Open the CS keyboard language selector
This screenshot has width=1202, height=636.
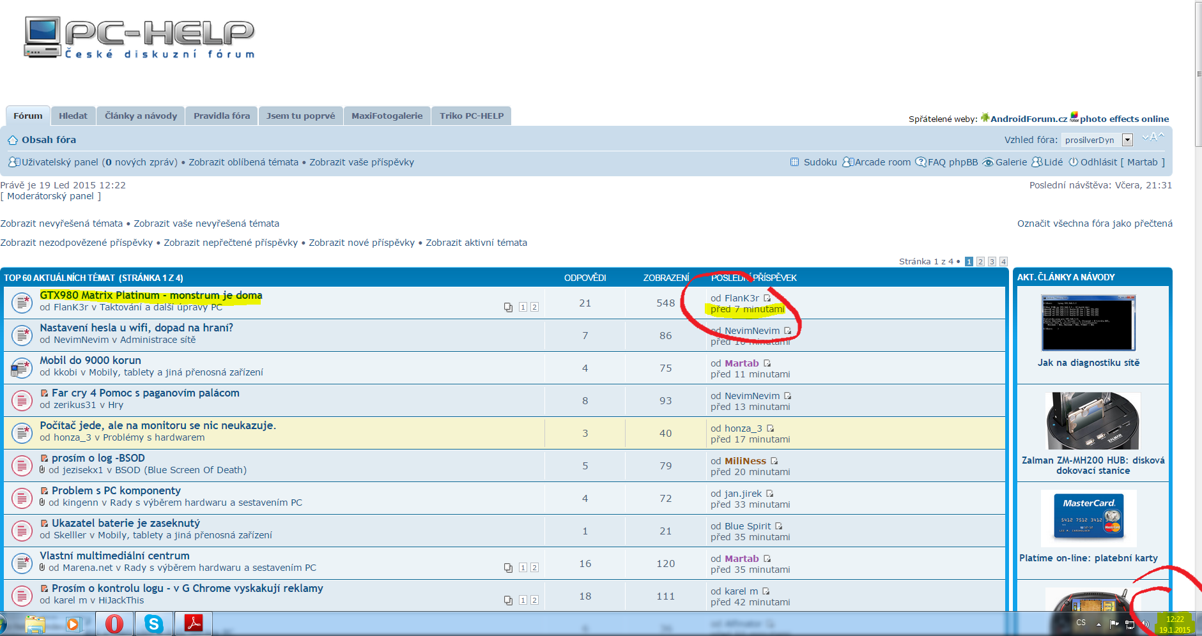click(x=1081, y=623)
